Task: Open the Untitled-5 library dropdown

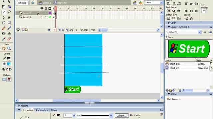Action: click(200, 32)
